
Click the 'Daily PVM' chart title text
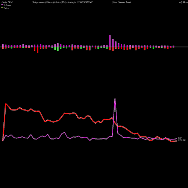(7, 2)
